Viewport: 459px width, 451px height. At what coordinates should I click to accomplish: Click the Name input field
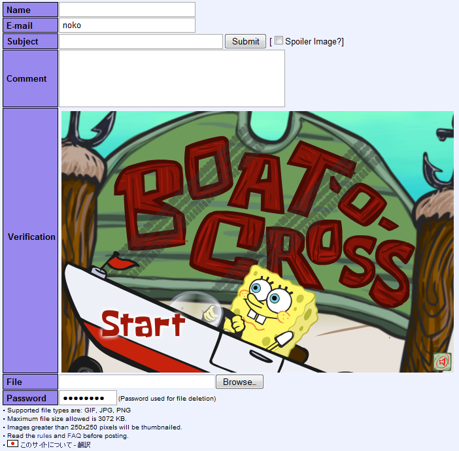tap(127, 10)
